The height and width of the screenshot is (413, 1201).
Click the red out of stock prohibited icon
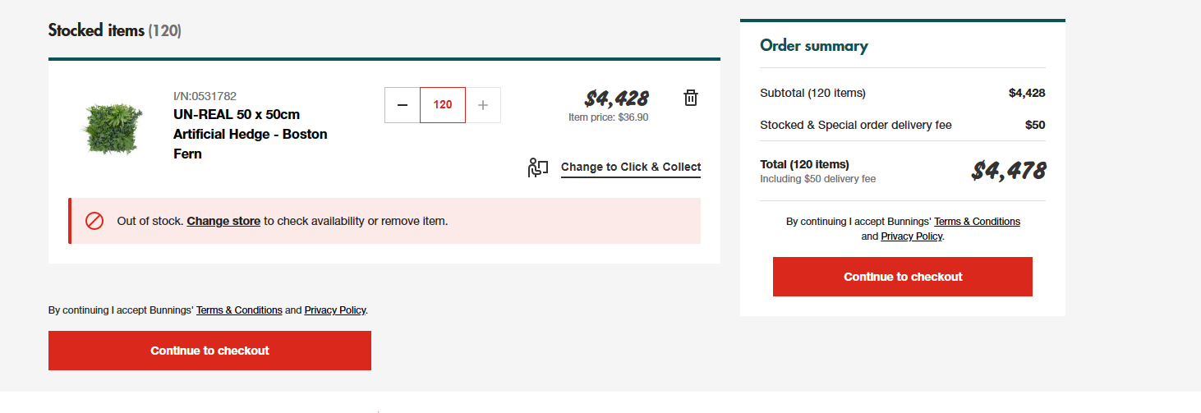pos(94,221)
